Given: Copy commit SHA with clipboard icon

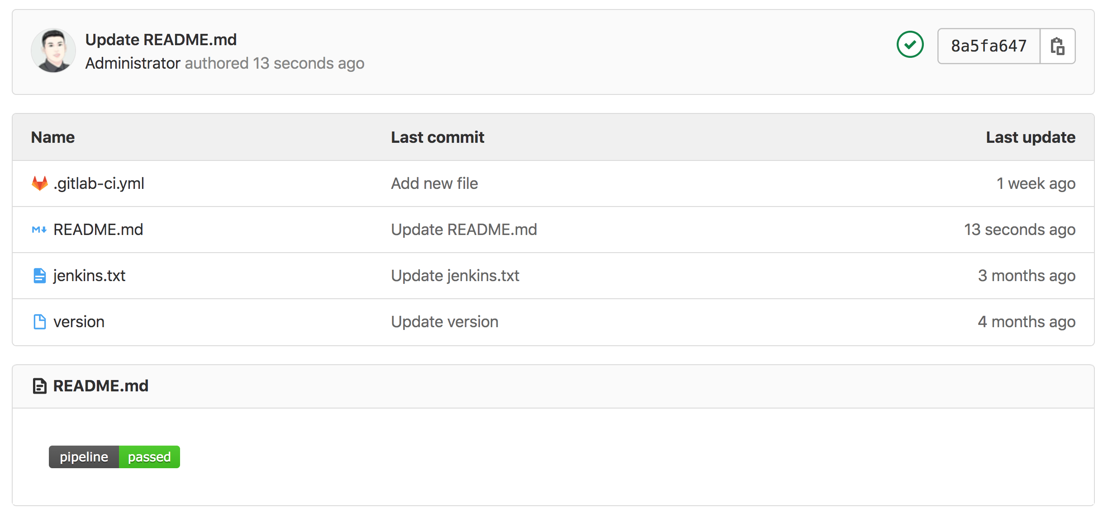Looking at the screenshot, I should click(1057, 46).
